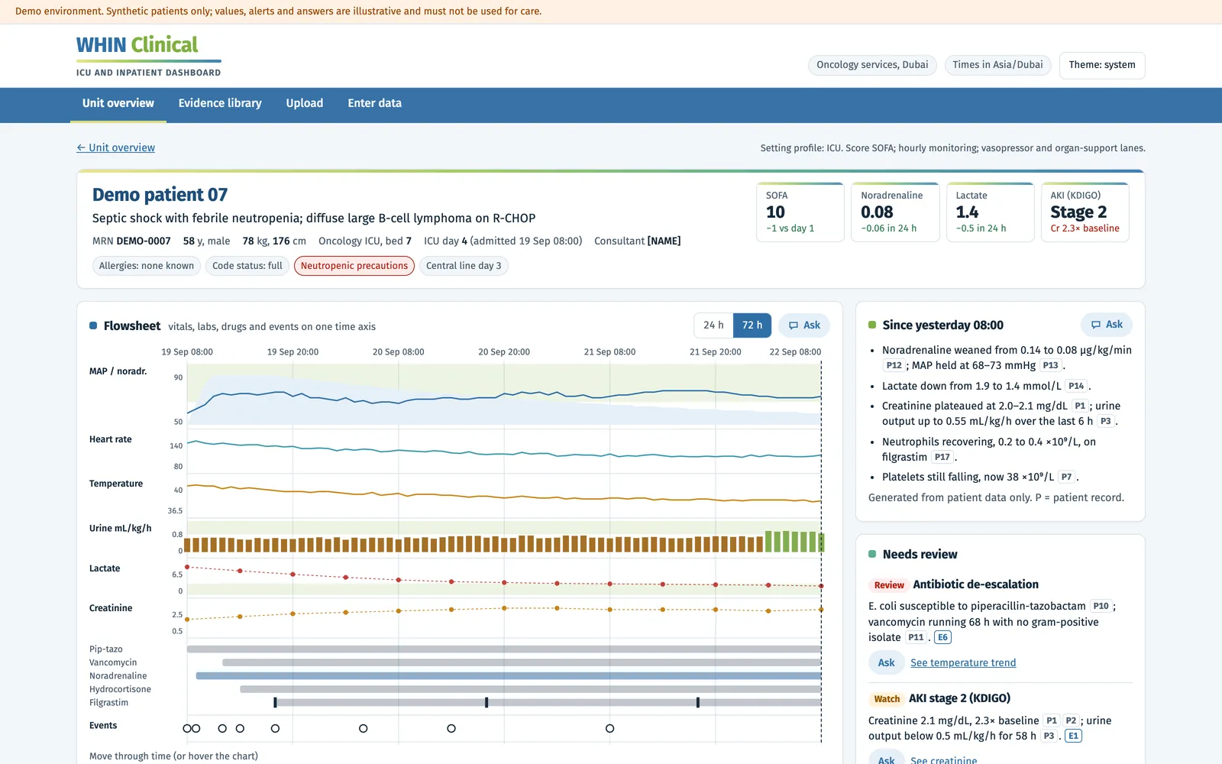The width and height of the screenshot is (1222, 764).
Task: Open patient reference P17 for neutrophils
Action: 942,458
